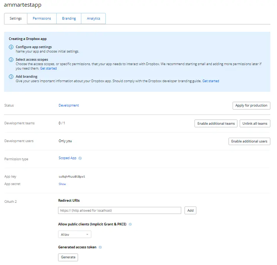
Task: Click the 'Add branding' step title
Action: (x=27, y=76)
